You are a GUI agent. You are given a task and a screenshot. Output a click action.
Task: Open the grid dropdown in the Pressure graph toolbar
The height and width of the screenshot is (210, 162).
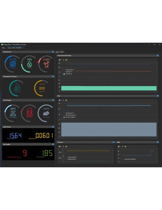pyautogui.click(x=60, y=146)
